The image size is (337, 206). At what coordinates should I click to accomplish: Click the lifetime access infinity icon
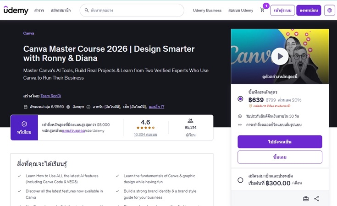coord(240,125)
